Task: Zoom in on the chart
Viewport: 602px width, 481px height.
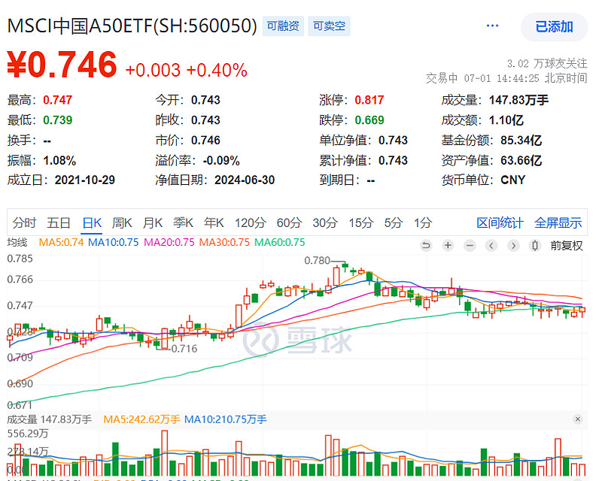Action: click(x=447, y=246)
